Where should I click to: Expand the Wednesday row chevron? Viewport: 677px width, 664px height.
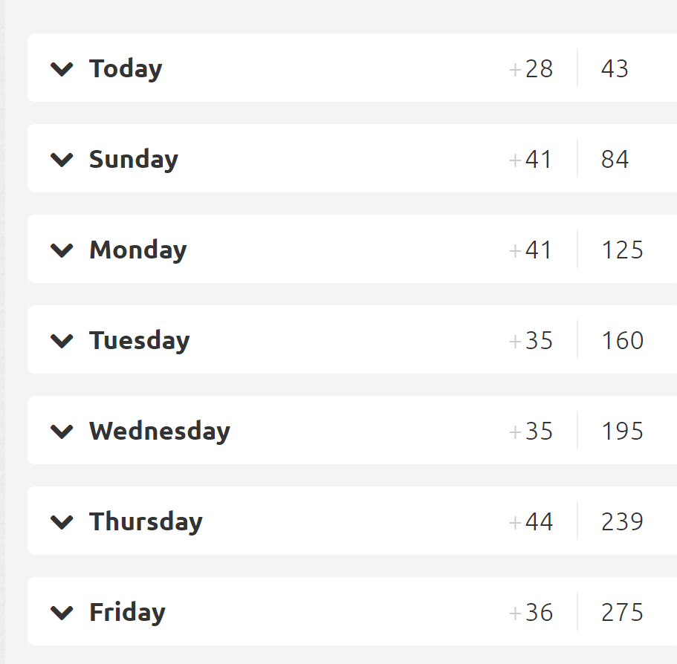(62, 432)
